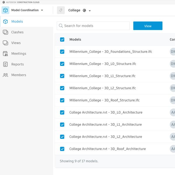Screen dimensions: 175x175
Task: Click the Model Coordination cube icon
Action: coord(5,10)
